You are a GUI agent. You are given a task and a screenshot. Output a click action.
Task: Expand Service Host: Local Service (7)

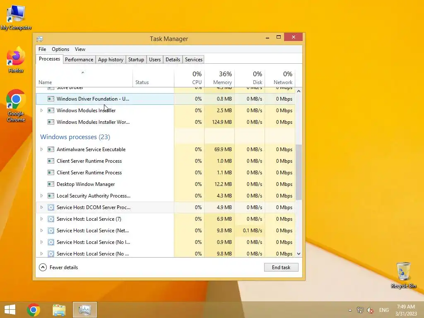pos(41,219)
